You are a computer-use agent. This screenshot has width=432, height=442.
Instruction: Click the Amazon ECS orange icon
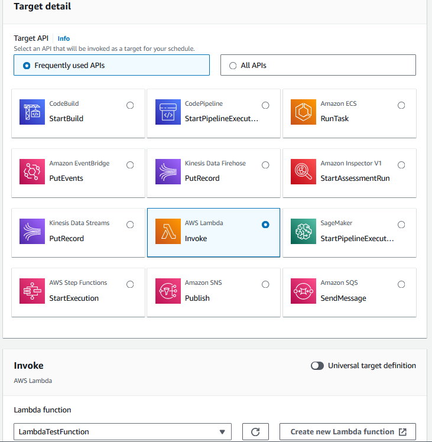point(303,112)
